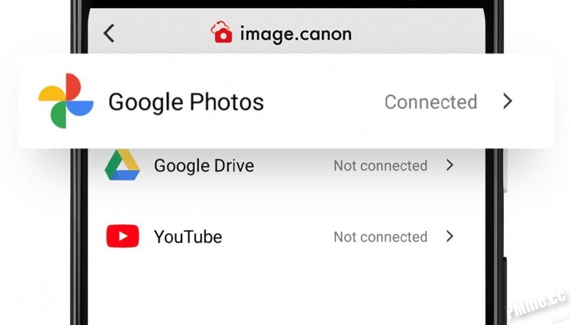Select the image.canon title text

point(295,34)
